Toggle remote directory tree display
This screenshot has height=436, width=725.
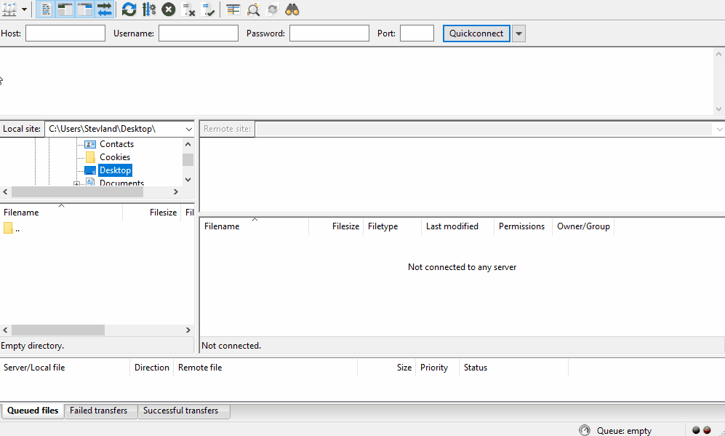(x=85, y=9)
